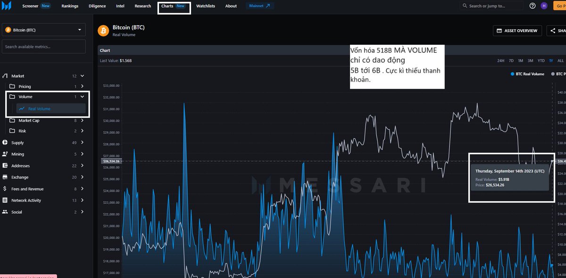Click the Search or jump to field
This screenshot has height=278, width=566.
492,6
